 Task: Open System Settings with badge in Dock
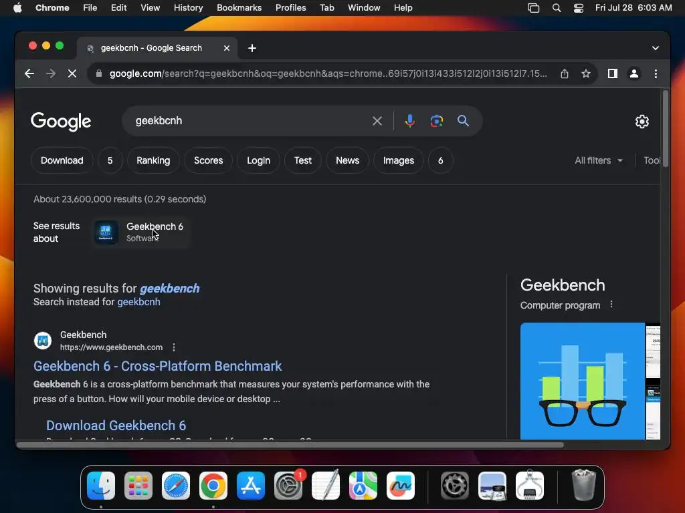click(x=288, y=486)
